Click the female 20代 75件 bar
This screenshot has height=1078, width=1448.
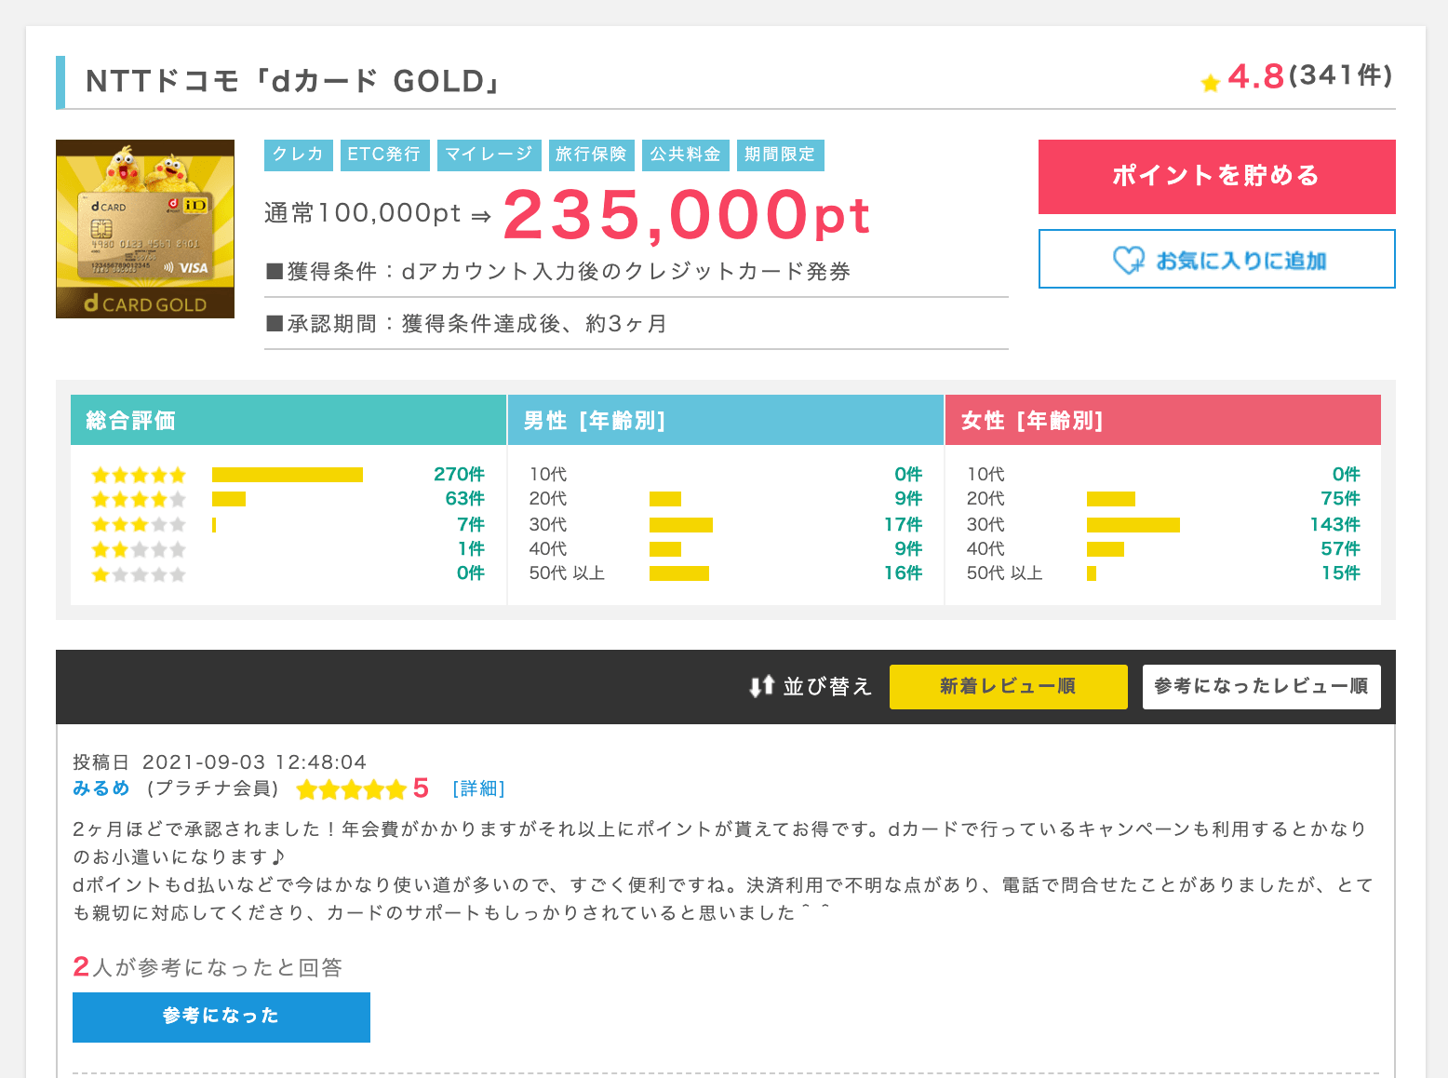[1111, 499]
